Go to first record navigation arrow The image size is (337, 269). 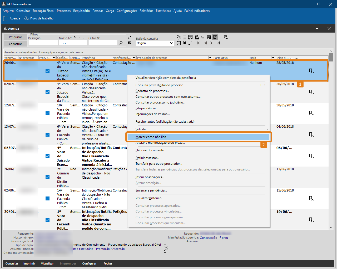click(199, 43)
